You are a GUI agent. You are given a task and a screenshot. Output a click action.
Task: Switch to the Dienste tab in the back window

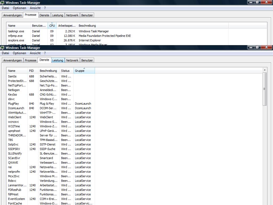coord(44,15)
